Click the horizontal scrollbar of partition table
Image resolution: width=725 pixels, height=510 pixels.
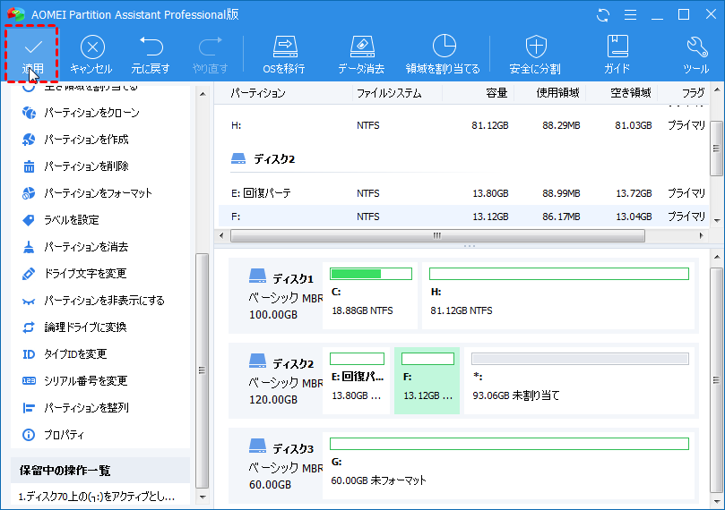[x=437, y=236]
